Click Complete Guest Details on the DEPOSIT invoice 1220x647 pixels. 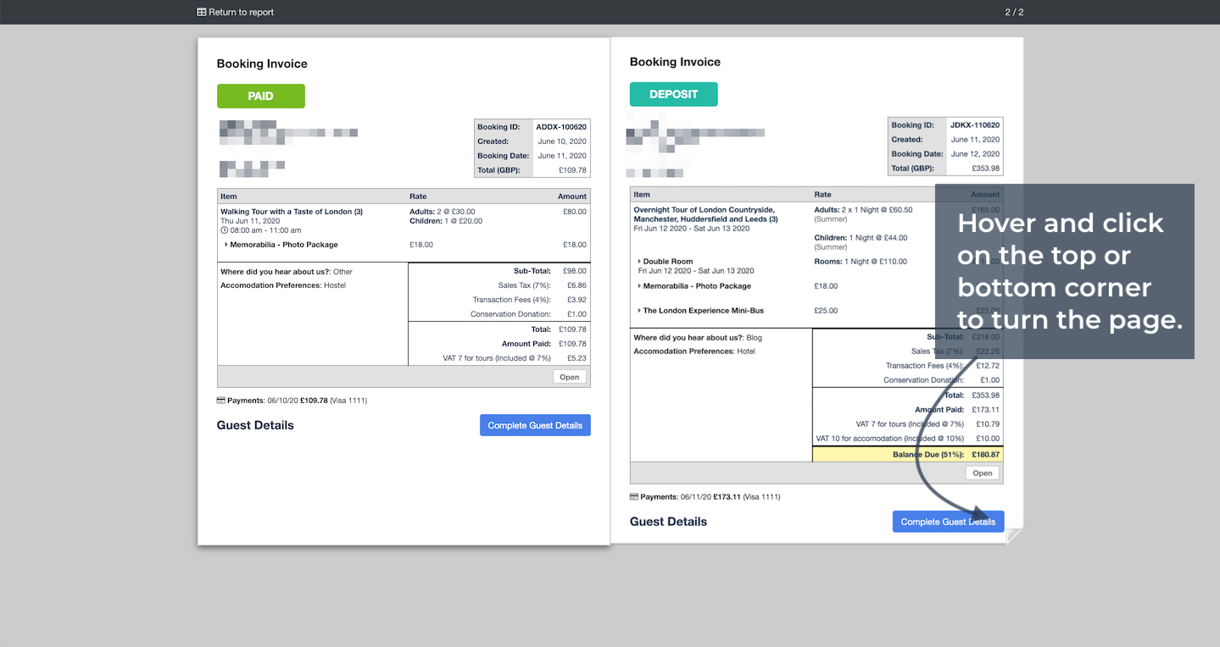[948, 522]
